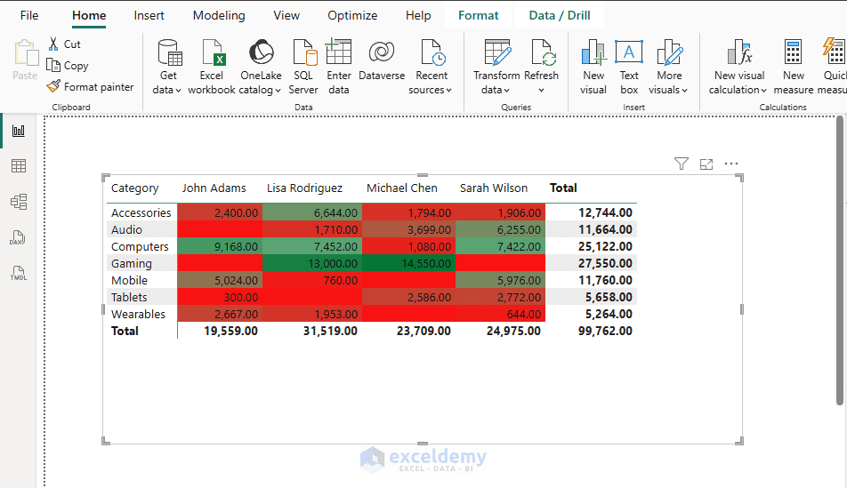Open the Help tab

coord(418,16)
